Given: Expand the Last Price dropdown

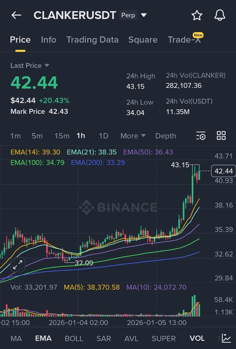Looking at the screenshot, I should pyautogui.click(x=47, y=65).
